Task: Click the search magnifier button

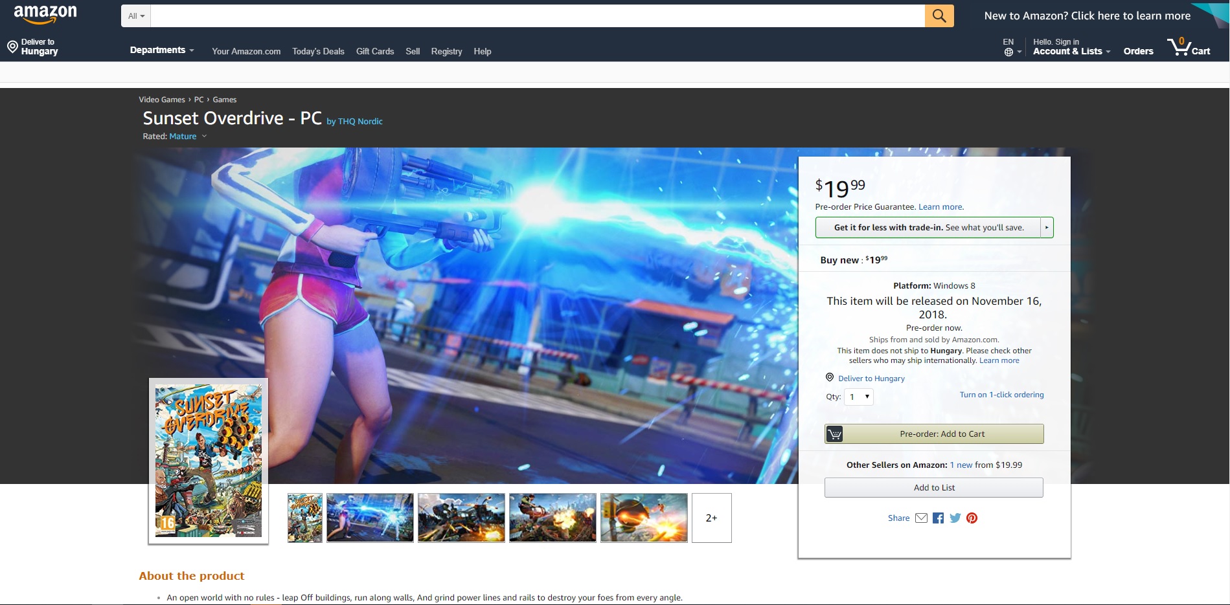Action: (x=939, y=16)
